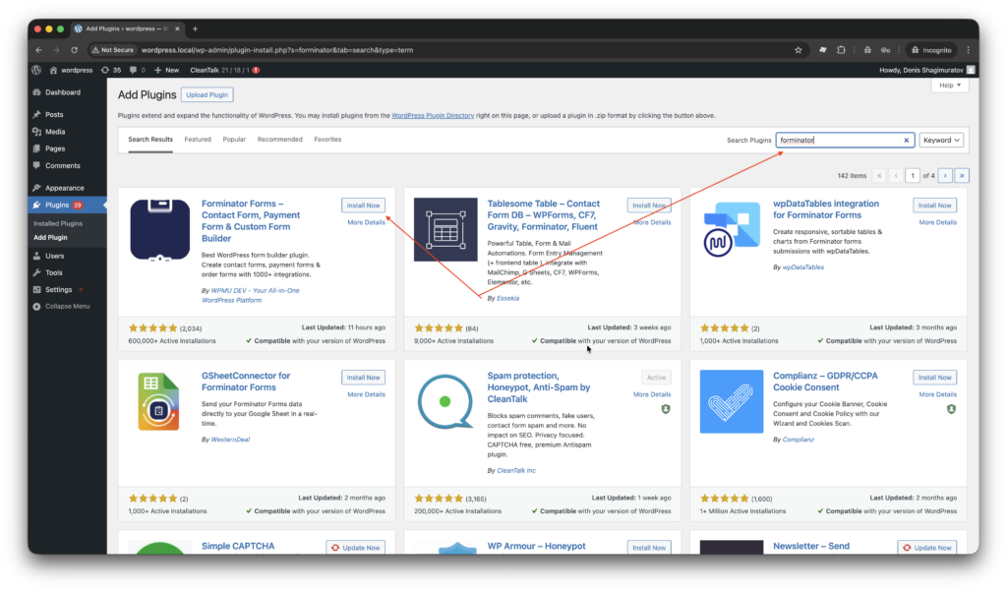This screenshot has height=591, width=1007.
Task: Clear the search field with the X icon
Action: click(x=906, y=140)
